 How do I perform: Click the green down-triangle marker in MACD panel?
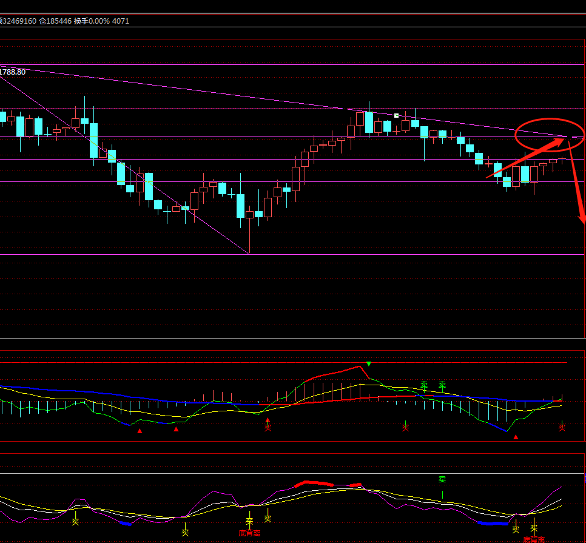[369, 363]
